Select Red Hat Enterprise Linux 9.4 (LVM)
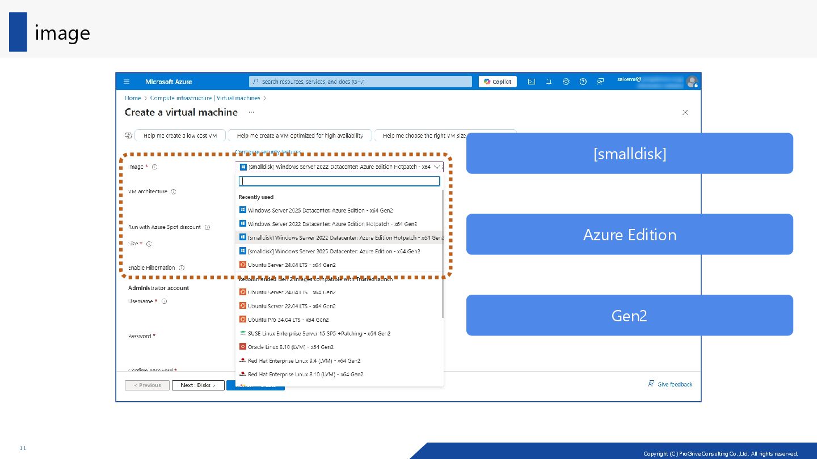The image size is (817, 459). (x=339, y=360)
